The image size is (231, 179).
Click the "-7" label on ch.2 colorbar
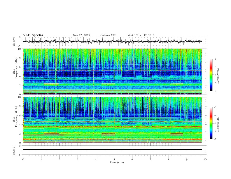click(215, 139)
